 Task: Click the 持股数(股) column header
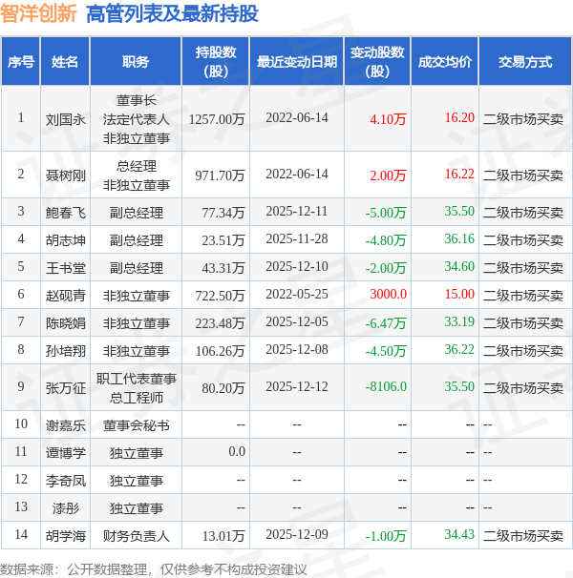[x=216, y=61]
